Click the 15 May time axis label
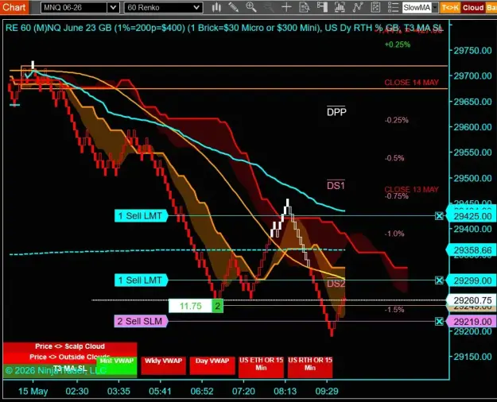Screen dimensions: 497x402 [x=33, y=391]
